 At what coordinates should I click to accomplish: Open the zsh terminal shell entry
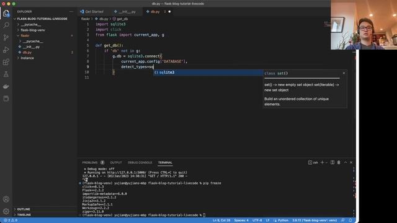tap(313, 162)
